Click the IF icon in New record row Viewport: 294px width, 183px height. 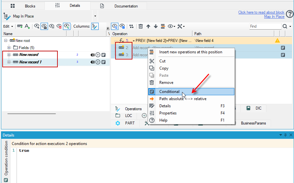pyautogui.click(x=104, y=55)
